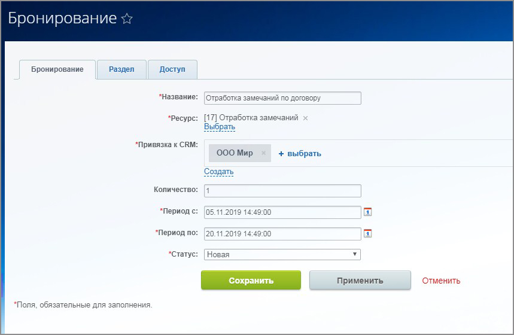Focus the Название text field

[x=282, y=98]
